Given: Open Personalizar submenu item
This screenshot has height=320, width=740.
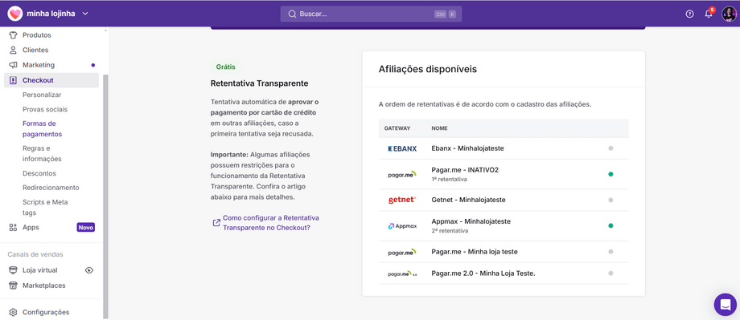Looking at the screenshot, I should click(x=42, y=95).
